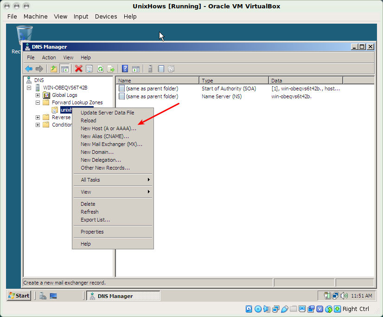
Task: Click the New Server tower icon in toolbar
Action: tap(150, 69)
